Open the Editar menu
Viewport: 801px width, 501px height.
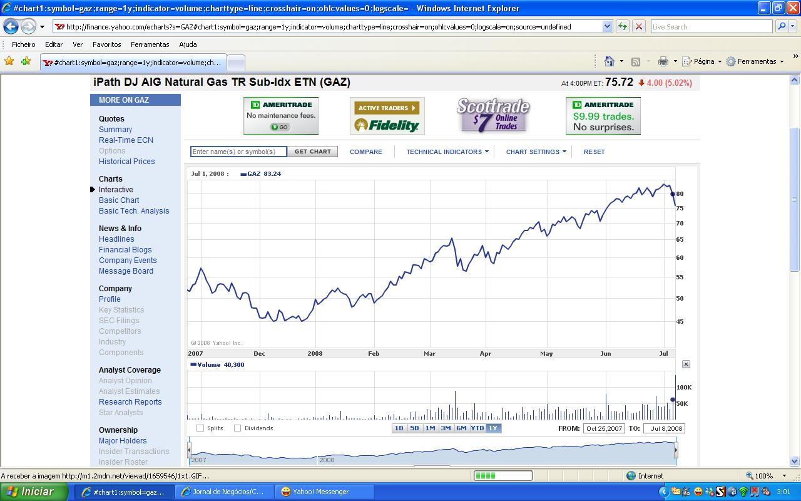point(54,44)
